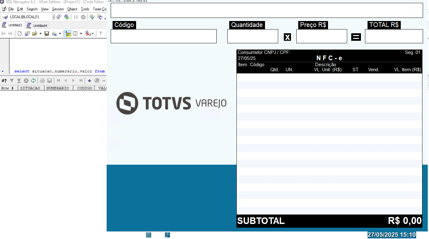Screen dimensions: 429x239
Task: Open the Object menu
Action: (72, 9)
